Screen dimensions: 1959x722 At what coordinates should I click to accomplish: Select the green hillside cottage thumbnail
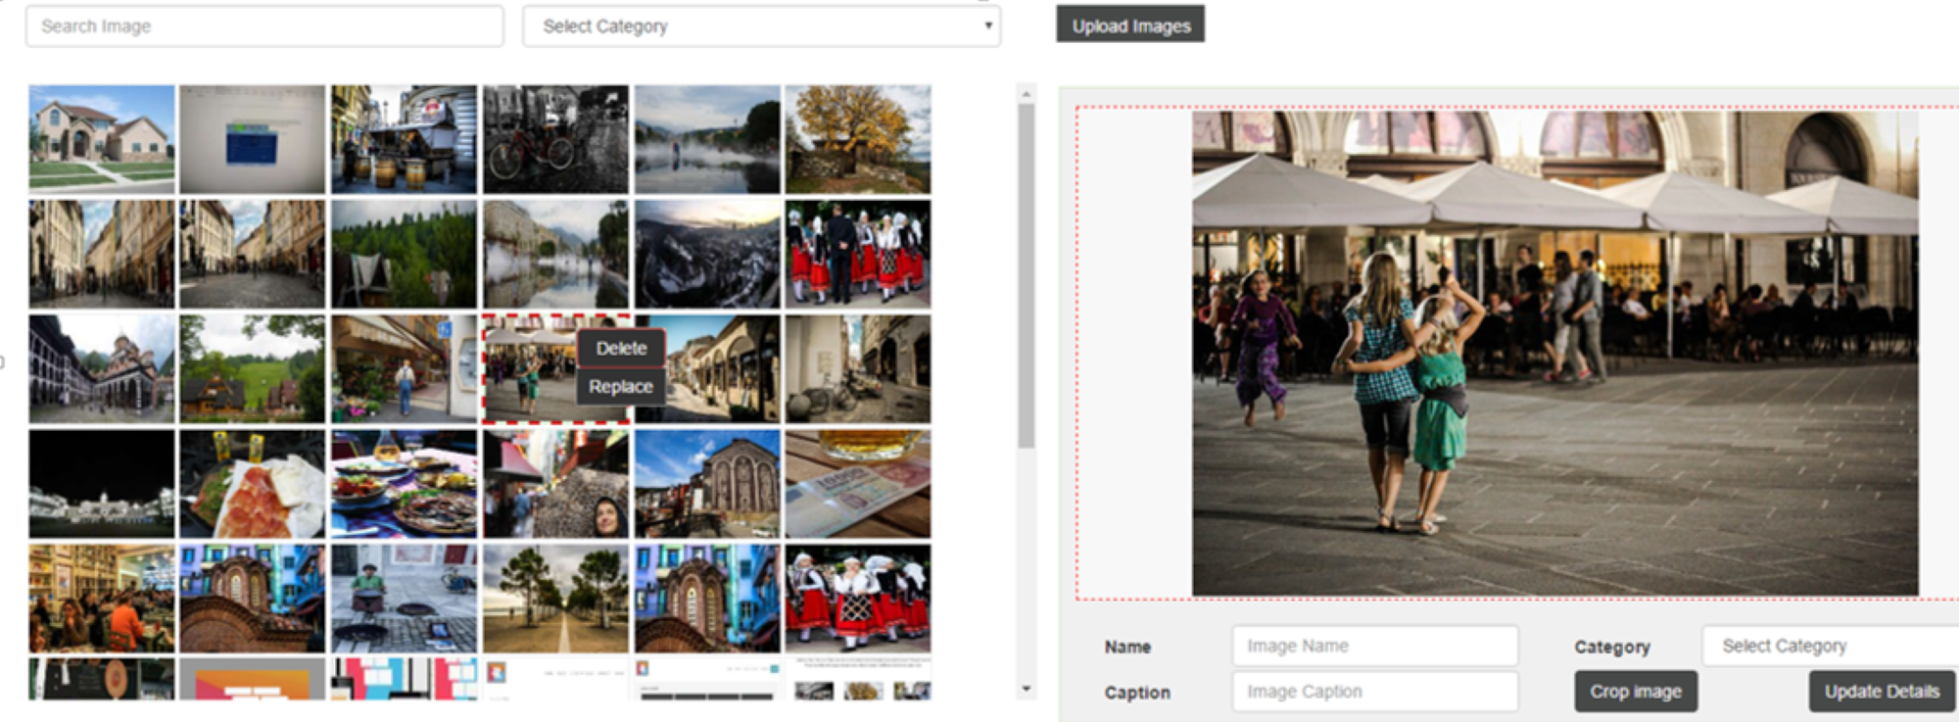tap(253, 369)
